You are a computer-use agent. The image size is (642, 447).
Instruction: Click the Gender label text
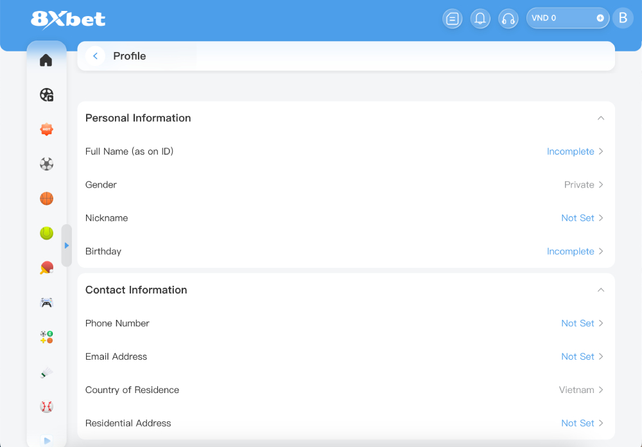pos(101,185)
